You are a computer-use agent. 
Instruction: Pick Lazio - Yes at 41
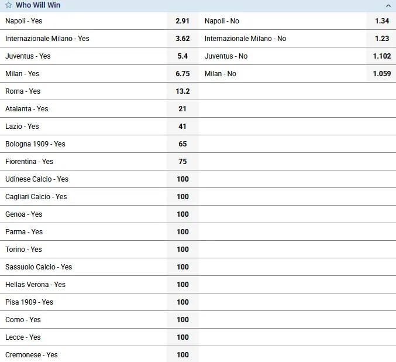pyautogui.click(x=182, y=127)
